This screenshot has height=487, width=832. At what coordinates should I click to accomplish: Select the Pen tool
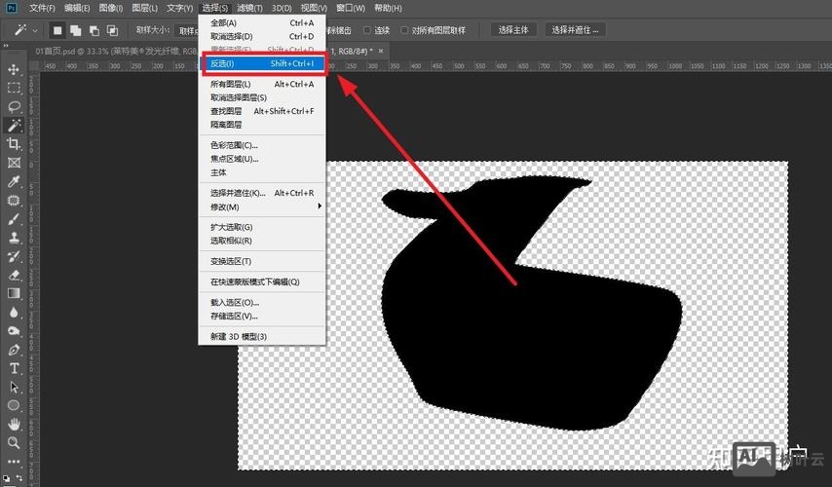(x=14, y=350)
